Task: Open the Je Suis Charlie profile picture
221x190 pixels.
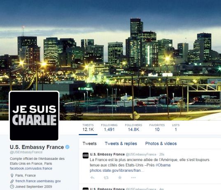Action: click(34, 116)
